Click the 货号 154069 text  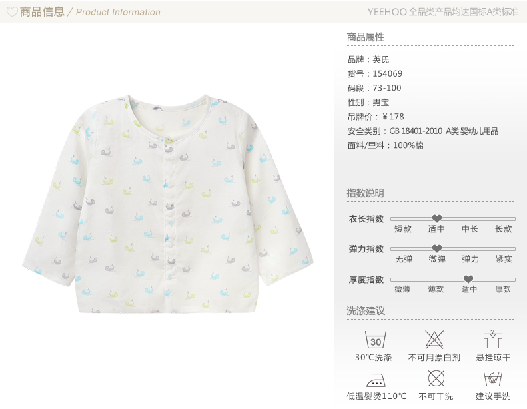pyautogui.click(x=375, y=73)
